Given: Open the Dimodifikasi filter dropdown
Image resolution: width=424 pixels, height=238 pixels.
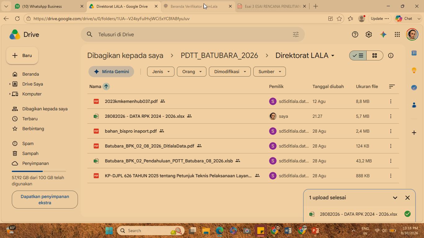Looking at the screenshot, I should 230,72.
